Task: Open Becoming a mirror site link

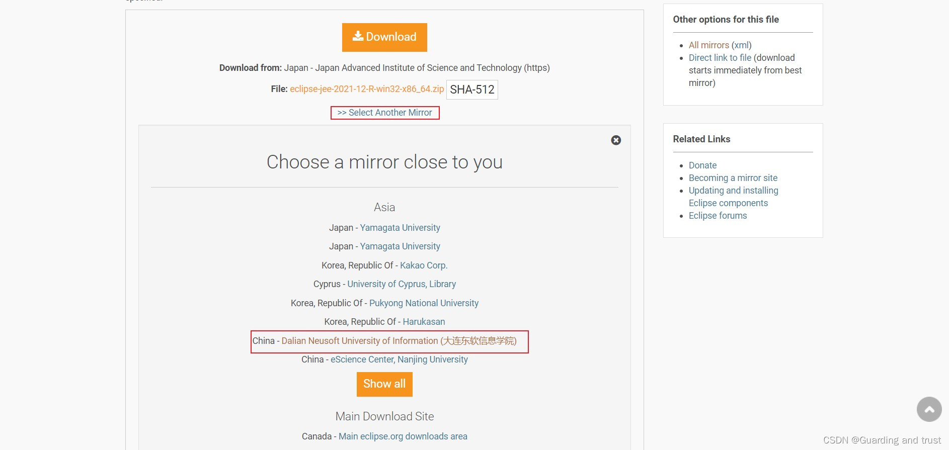Action: click(x=733, y=178)
